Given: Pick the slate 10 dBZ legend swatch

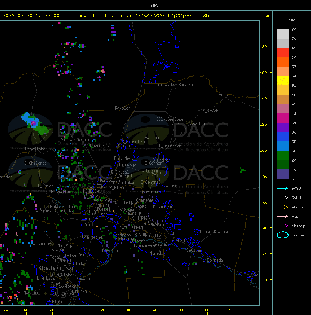Looking at the screenshot, I should (x=283, y=174).
